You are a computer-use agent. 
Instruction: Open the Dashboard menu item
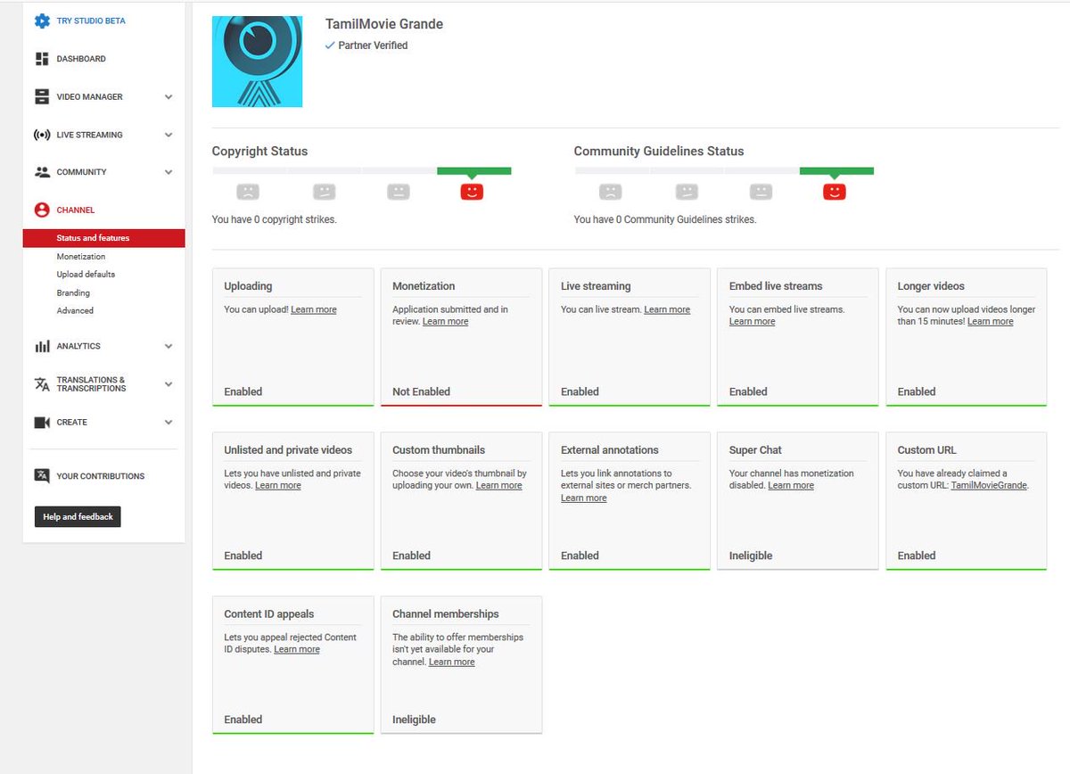pyautogui.click(x=81, y=59)
